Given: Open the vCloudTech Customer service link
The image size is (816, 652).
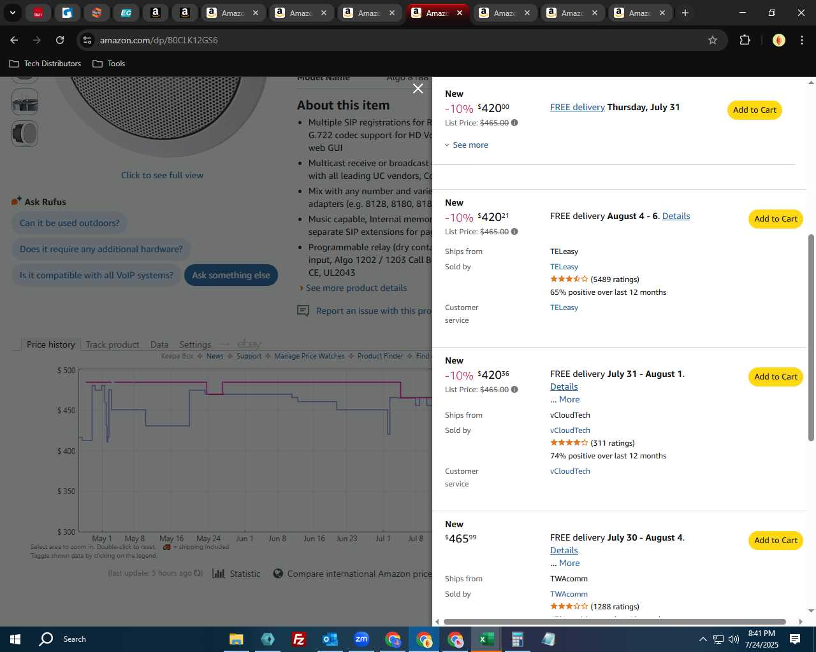Looking at the screenshot, I should pos(570,471).
